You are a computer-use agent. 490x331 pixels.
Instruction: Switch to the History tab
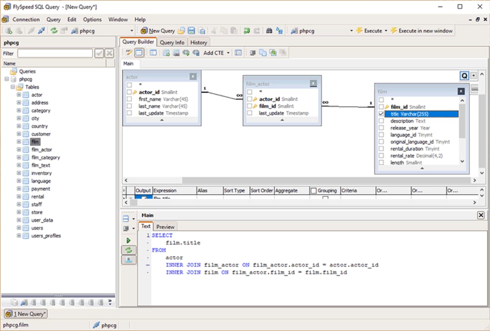pyautogui.click(x=198, y=42)
